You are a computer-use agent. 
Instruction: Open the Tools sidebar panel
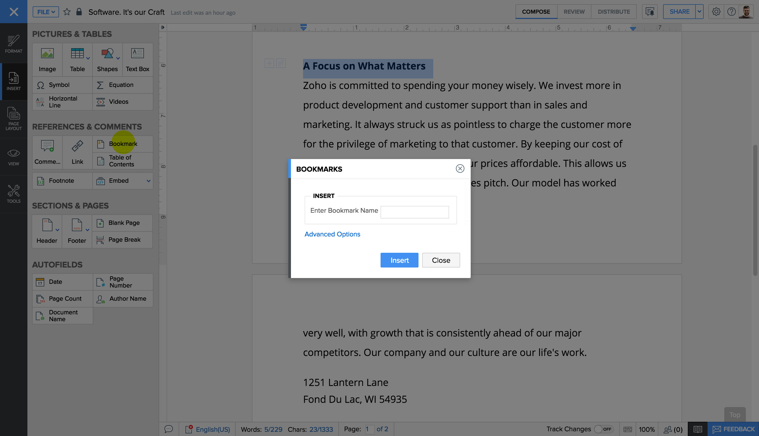[13, 194]
